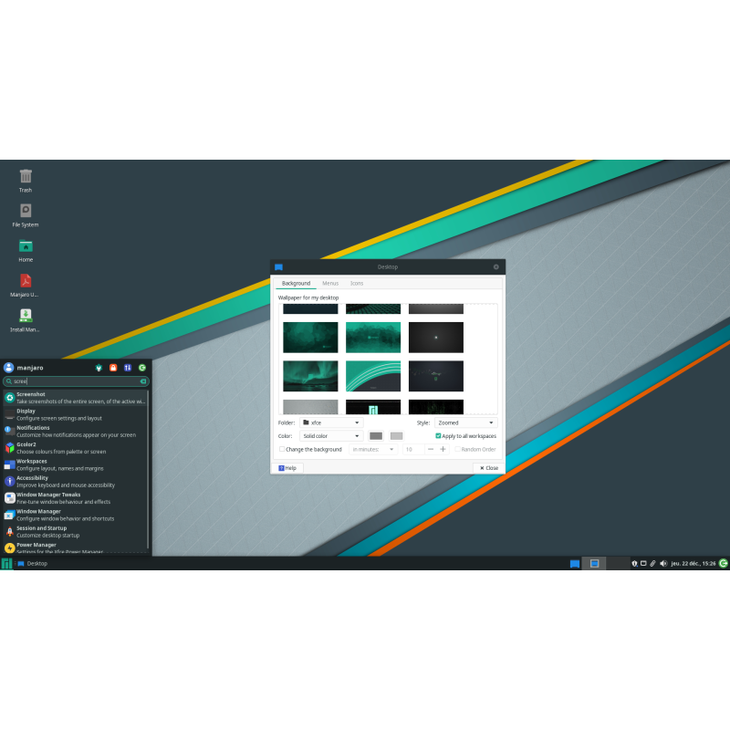Open the xfce Folder dropdown

tap(330, 422)
